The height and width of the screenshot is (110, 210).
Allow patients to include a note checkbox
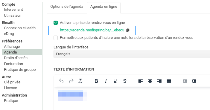pos(56,38)
